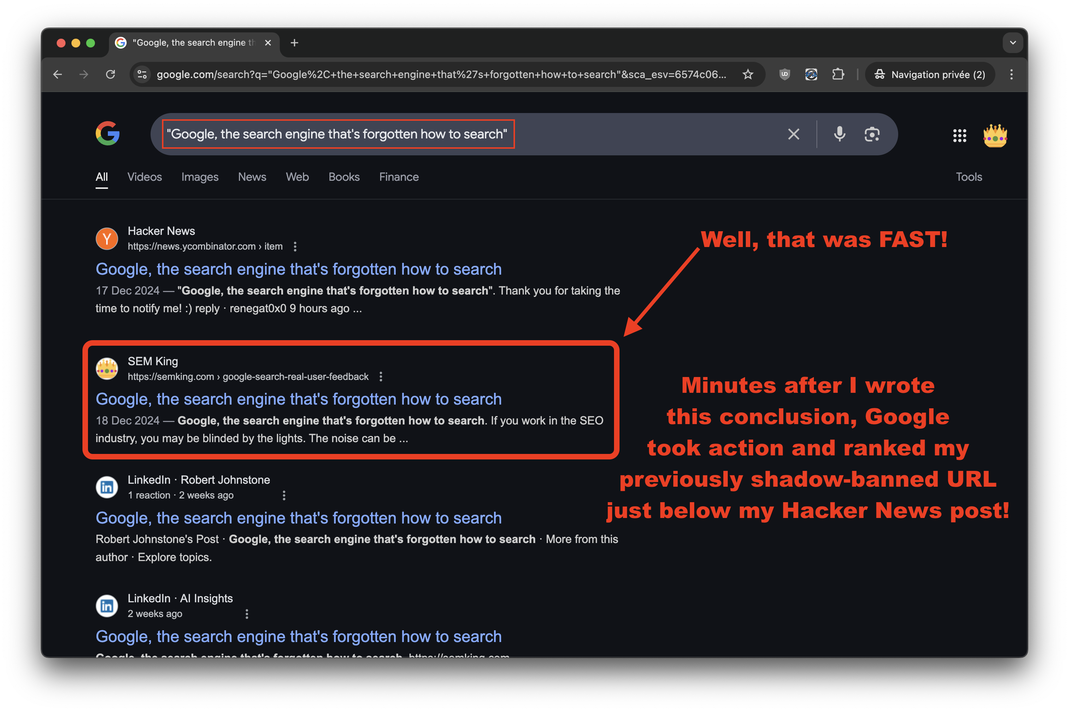Open the Tools filter options
Screen dimensions: 1069x712
(x=969, y=177)
